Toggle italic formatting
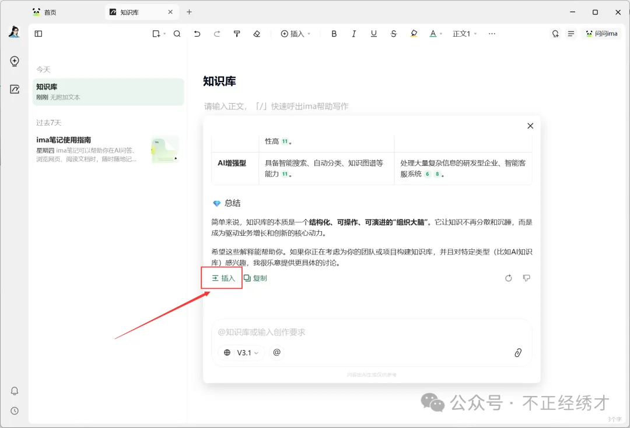630x428 pixels. (x=354, y=34)
